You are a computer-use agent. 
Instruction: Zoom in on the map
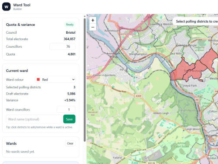[x=93, y=20]
